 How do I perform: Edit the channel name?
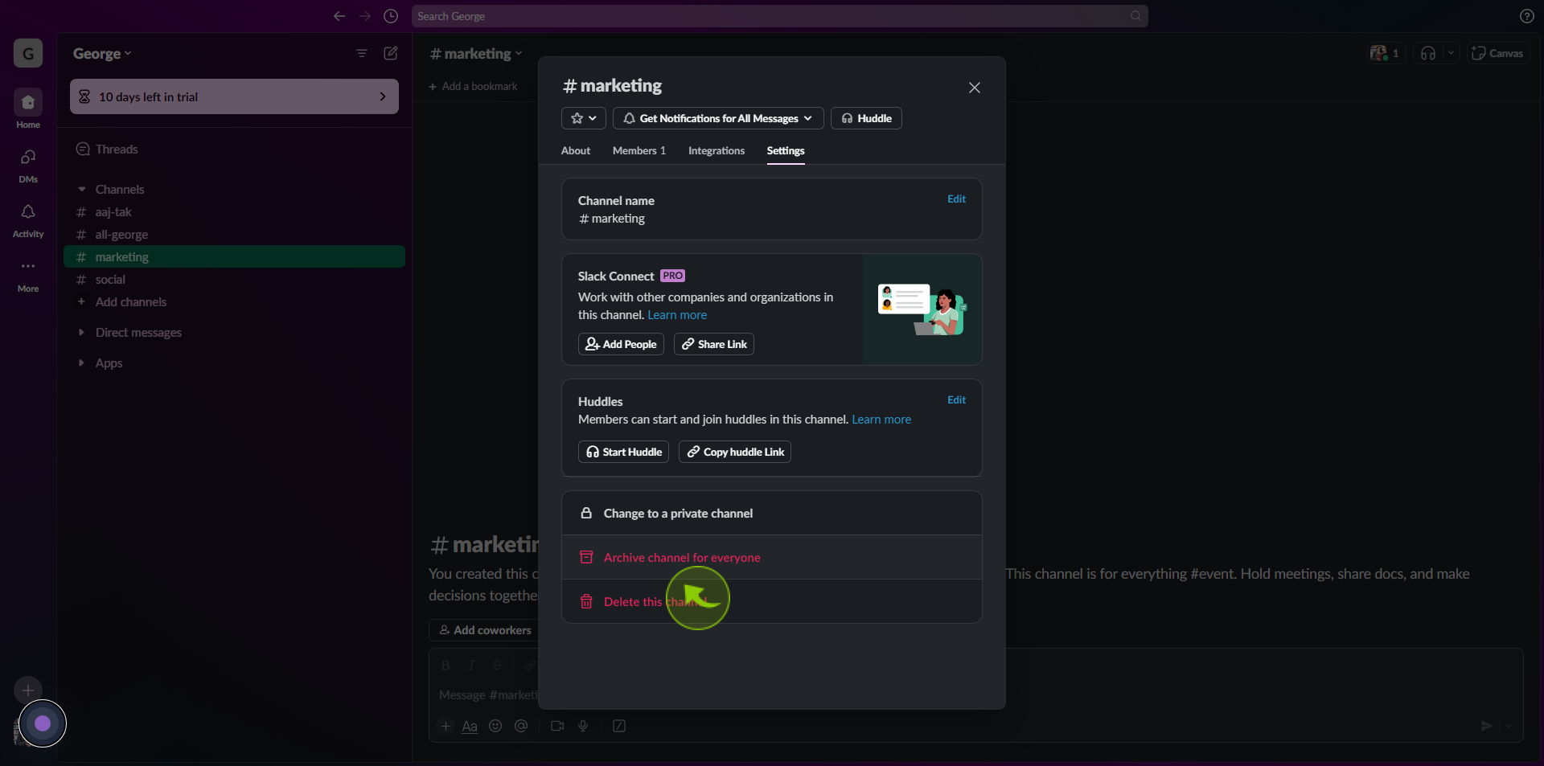pos(956,199)
